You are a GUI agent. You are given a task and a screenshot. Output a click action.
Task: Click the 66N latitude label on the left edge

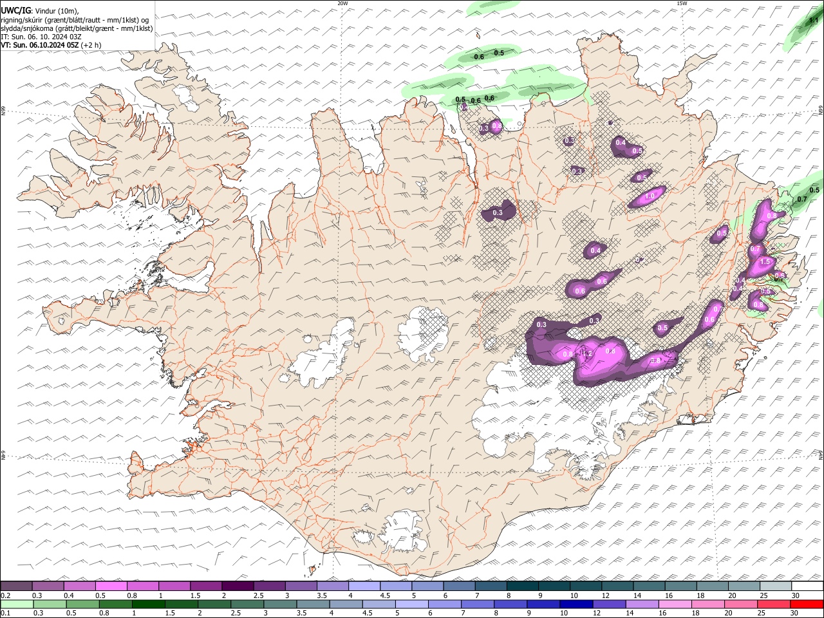tap(3, 111)
